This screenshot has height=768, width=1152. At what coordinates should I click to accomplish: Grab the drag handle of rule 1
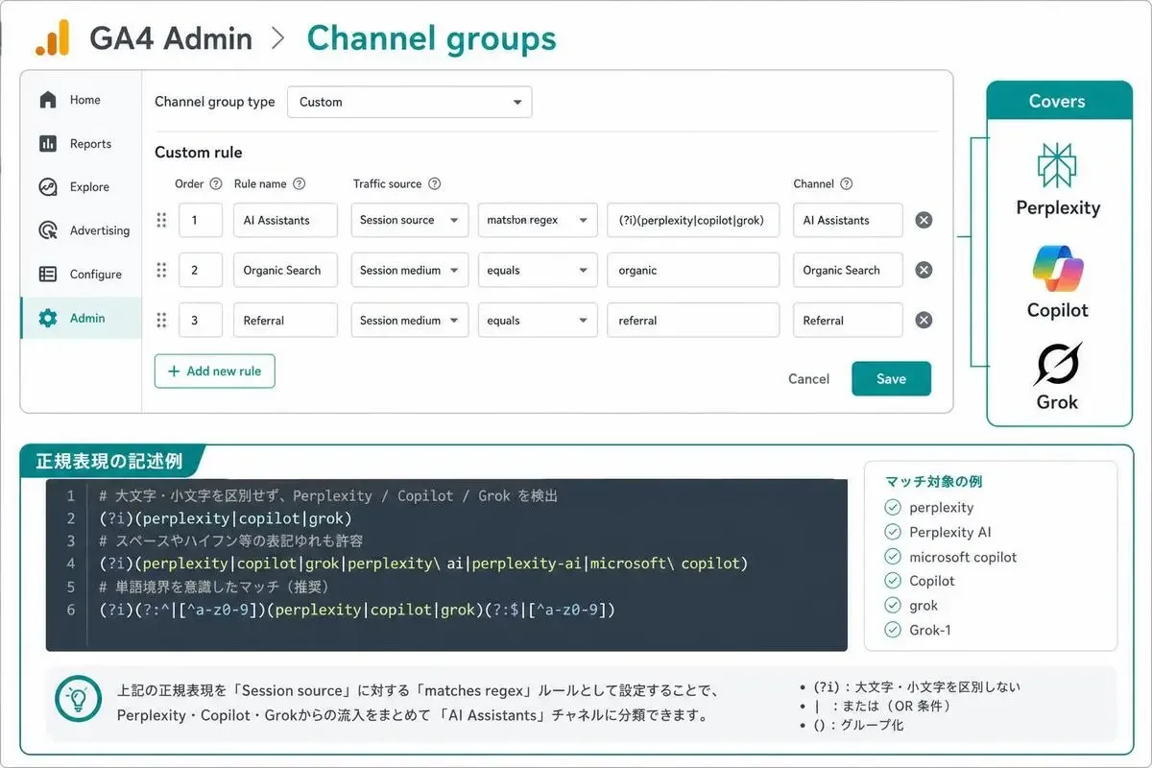pos(161,220)
